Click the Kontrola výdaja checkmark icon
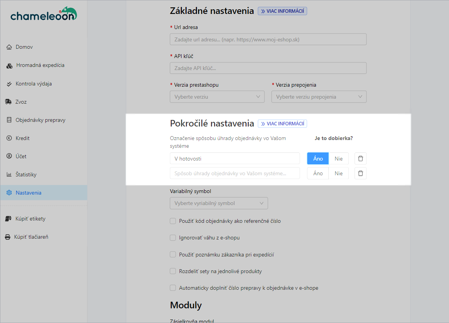This screenshot has width=449, height=323. pos(9,84)
